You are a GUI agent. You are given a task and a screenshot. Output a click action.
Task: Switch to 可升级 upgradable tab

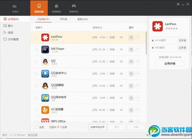coord(64,19)
